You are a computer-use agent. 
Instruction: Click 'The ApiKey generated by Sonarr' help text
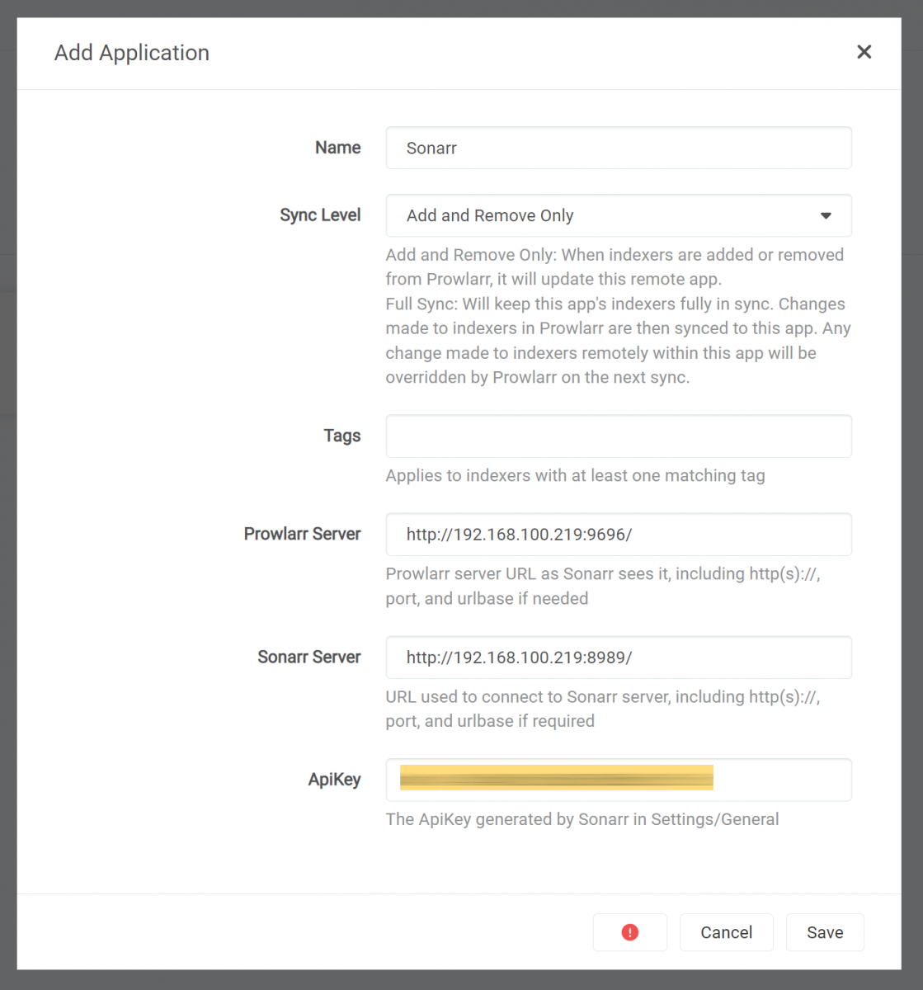(582, 819)
